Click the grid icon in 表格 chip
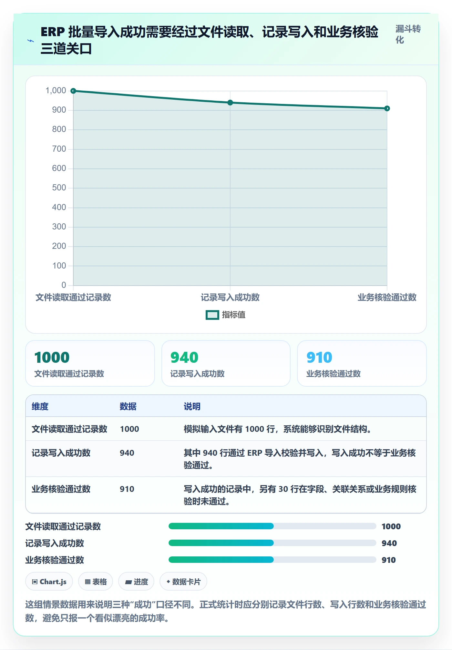 pos(87,582)
